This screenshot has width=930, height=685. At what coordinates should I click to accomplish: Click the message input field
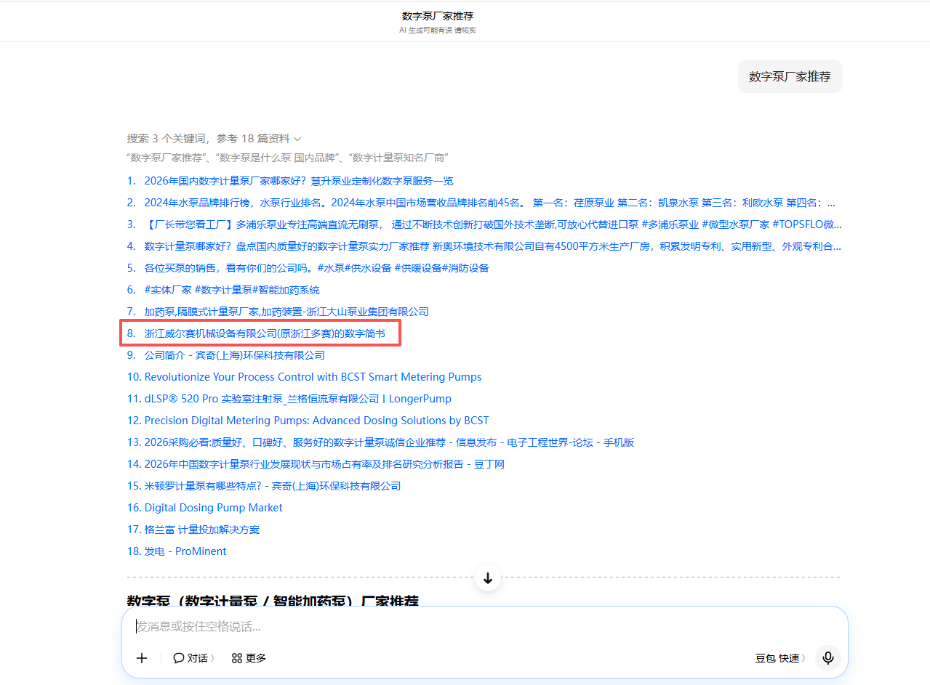pyautogui.click(x=484, y=626)
